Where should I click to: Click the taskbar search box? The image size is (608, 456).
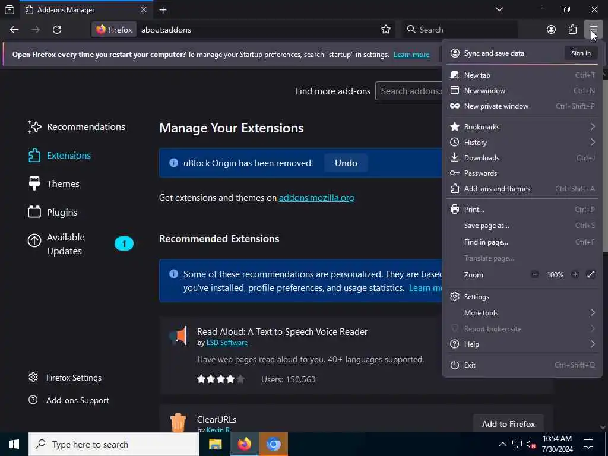[x=114, y=444]
